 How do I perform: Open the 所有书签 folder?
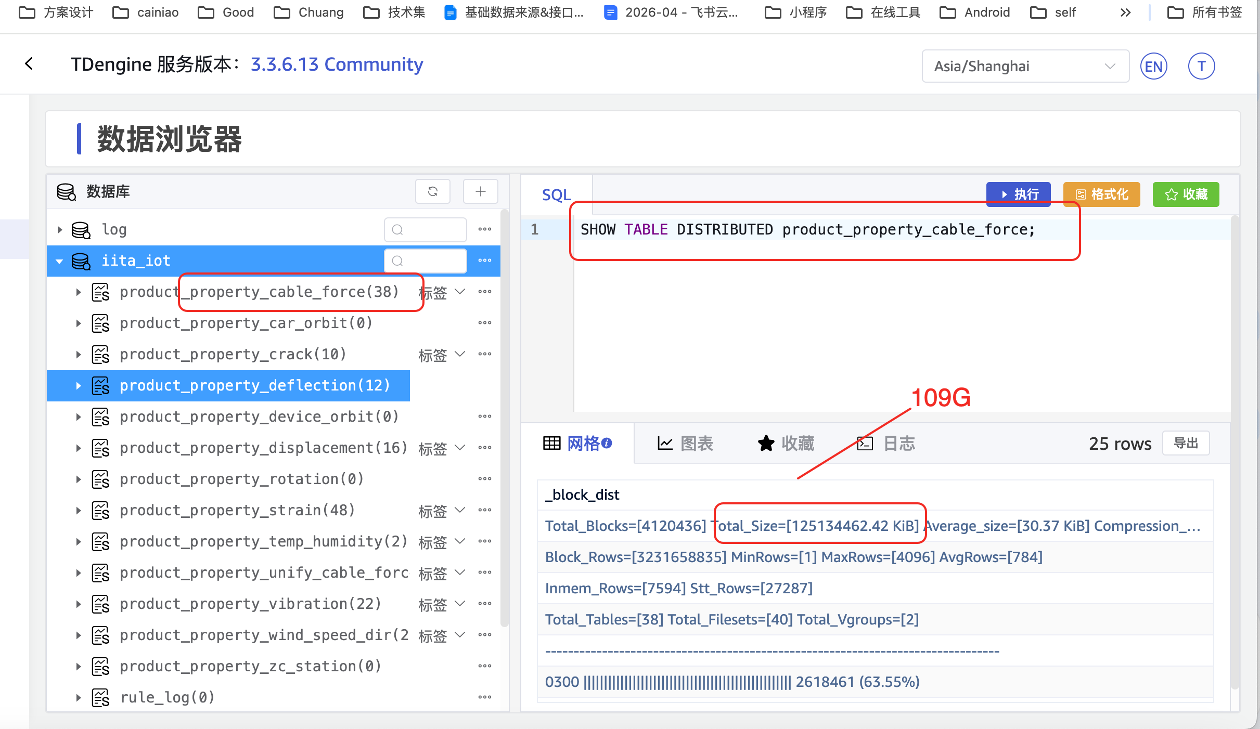point(1204,12)
